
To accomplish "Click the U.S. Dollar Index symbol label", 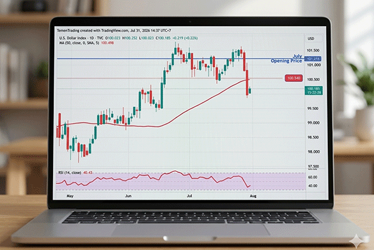I will [x=81, y=38].
